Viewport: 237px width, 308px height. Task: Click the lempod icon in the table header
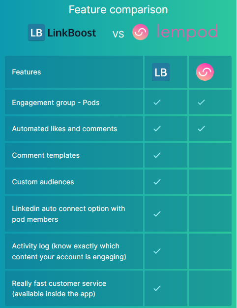click(205, 72)
